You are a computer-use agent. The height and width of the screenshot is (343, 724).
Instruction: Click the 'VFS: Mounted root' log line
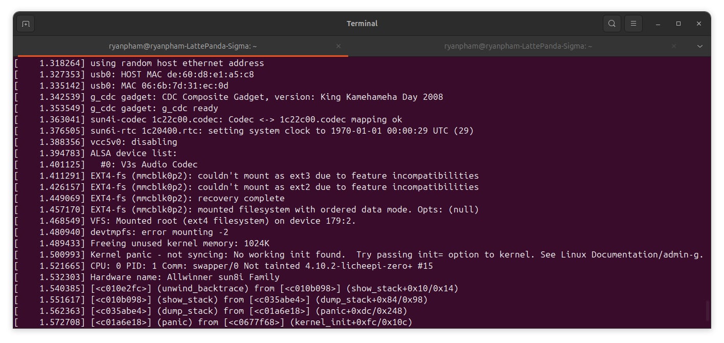click(223, 221)
